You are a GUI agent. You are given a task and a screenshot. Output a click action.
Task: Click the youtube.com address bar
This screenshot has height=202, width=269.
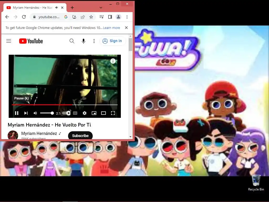coord(49,17)
